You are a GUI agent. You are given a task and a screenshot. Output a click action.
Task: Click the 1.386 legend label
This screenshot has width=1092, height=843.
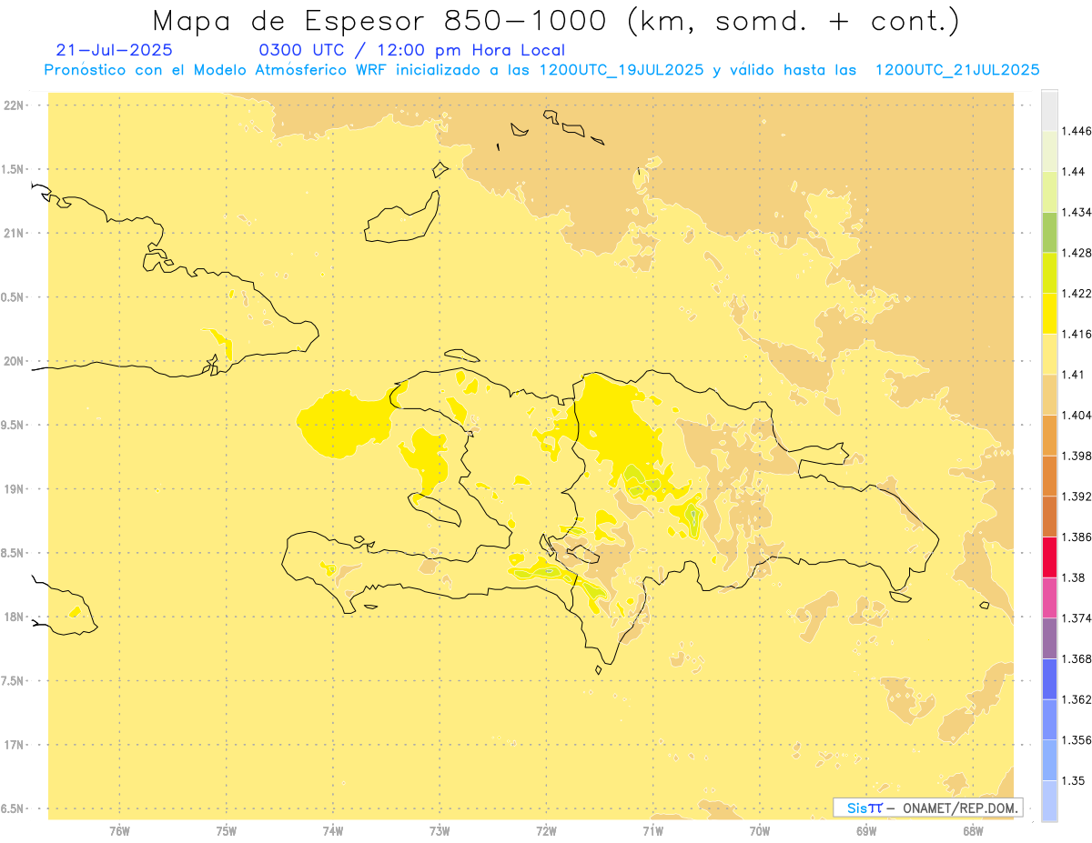point(1078,537)
